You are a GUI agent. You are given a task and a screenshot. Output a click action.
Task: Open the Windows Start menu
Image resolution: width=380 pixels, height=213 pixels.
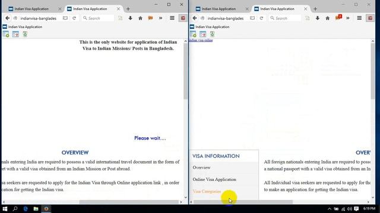5,209
